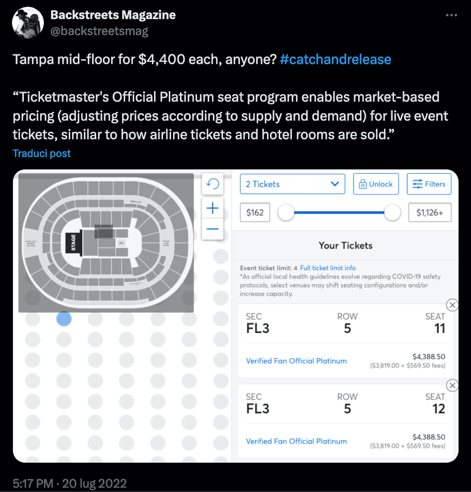Click the $162 minimum price field

click(x=255, y=212)
